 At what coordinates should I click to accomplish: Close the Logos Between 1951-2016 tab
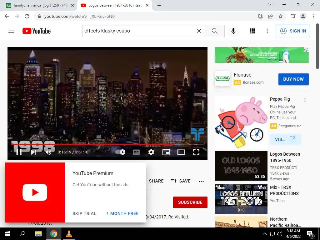click(x=147, y=6)
